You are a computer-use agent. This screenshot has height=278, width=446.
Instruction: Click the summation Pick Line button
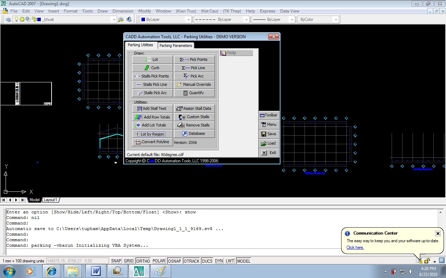[194, 68]
